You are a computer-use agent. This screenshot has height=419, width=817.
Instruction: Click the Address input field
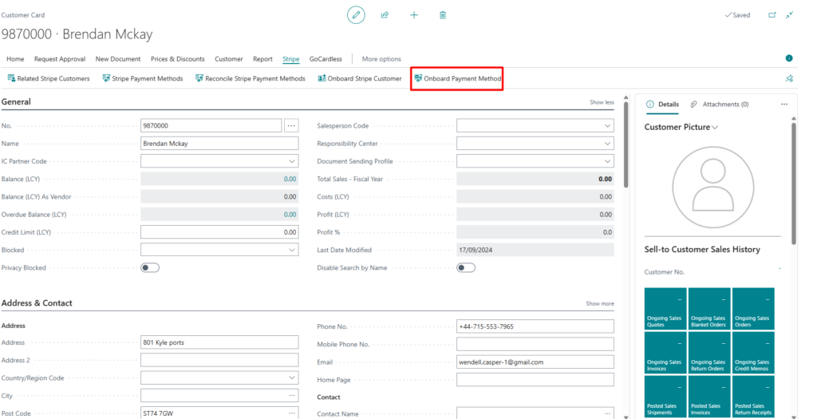(219, 342)
